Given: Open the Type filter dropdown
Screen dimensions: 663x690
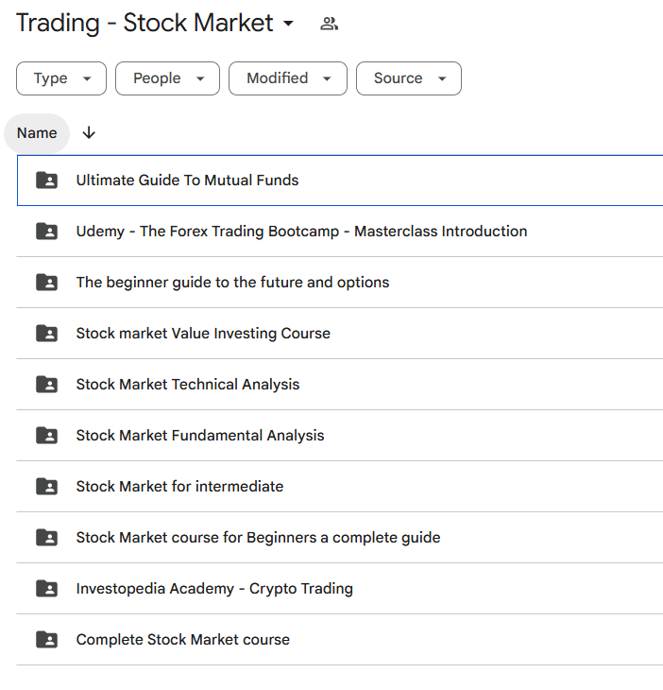Looking at the screenshot, I should (x=61, y=78).
